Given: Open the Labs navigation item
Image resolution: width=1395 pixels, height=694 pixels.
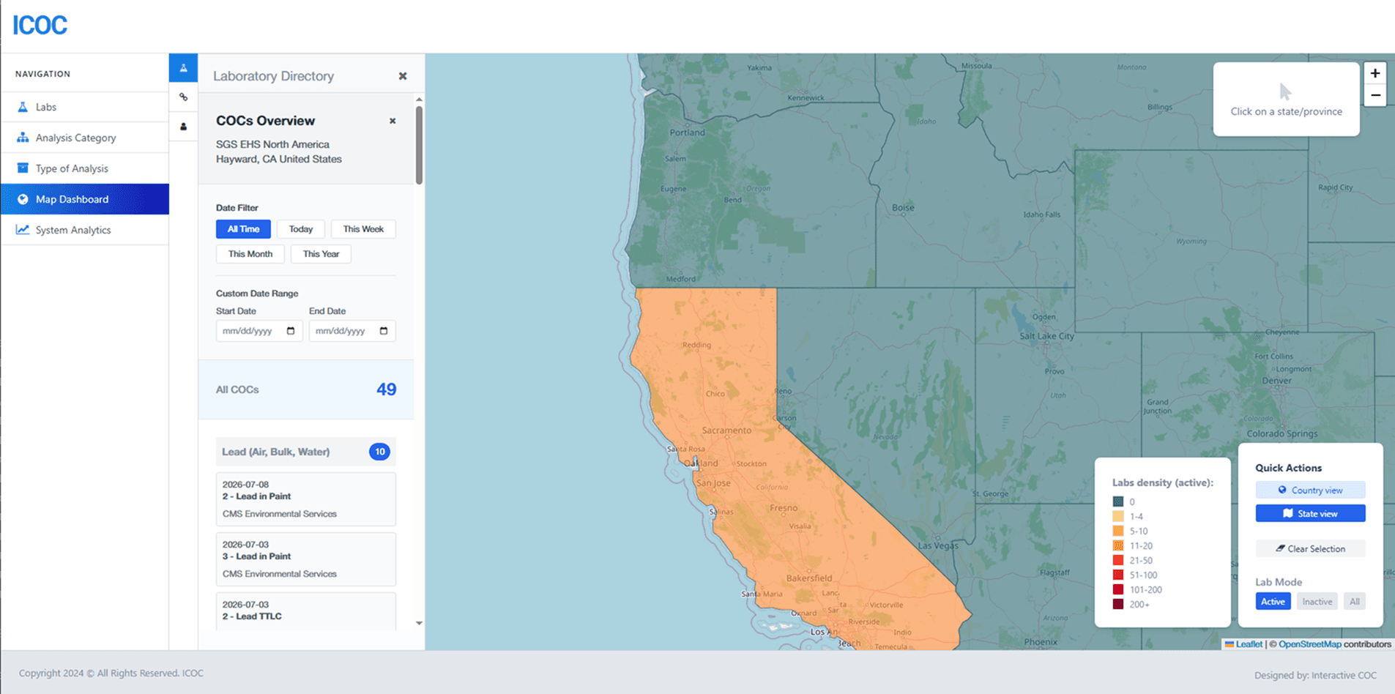Looking at the screenshot, I should point(85,107).
